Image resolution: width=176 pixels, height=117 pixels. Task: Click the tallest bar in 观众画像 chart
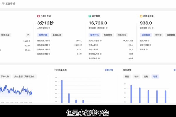pos(131,94)
